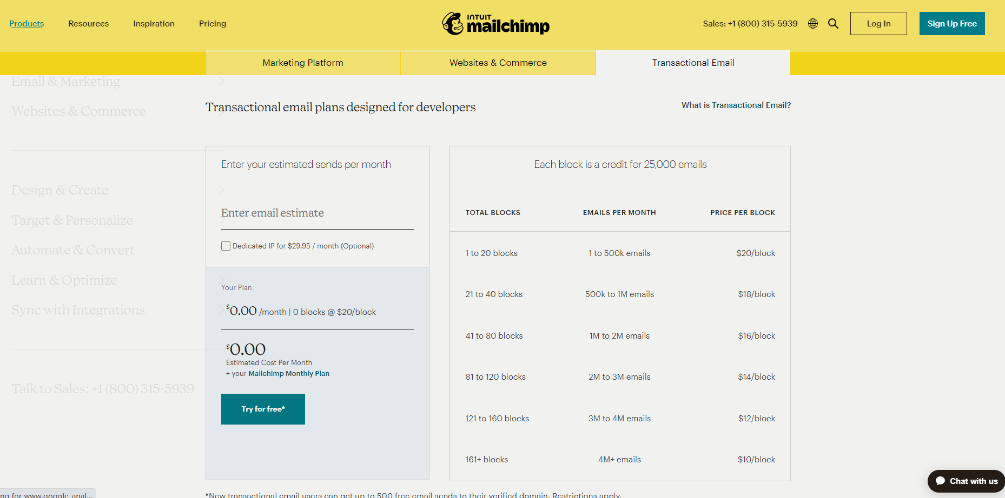Click the Log In button
The height and width of the screenshot is (498, 1005).
tap(878, 23)
